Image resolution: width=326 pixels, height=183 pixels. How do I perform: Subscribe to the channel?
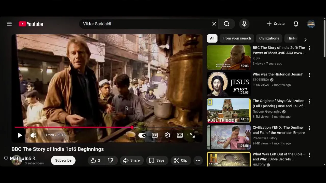click(63, 160)
